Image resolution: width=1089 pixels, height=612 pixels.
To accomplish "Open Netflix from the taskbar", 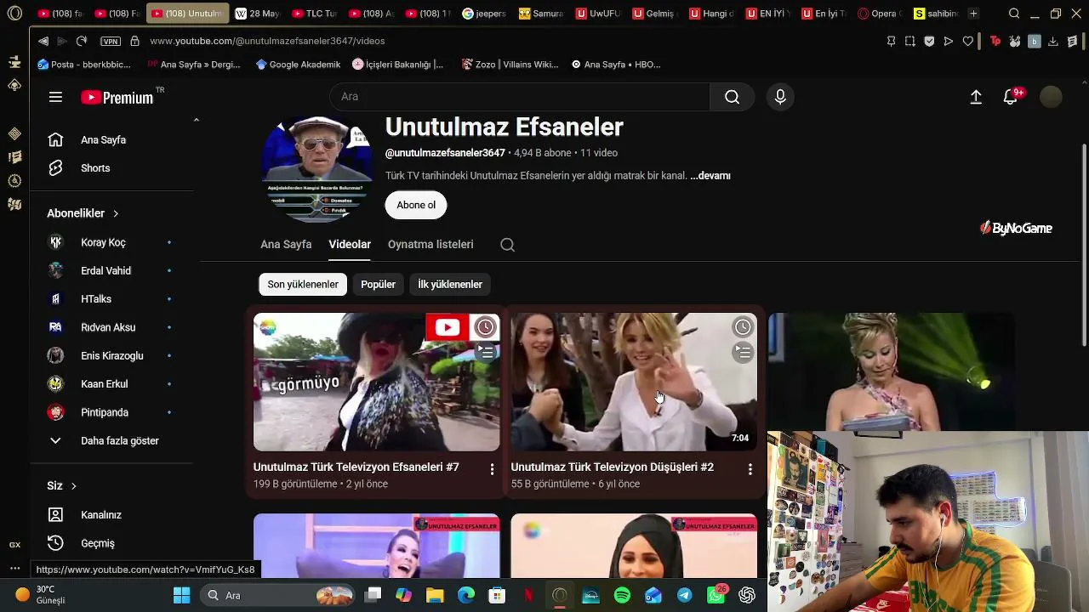I will (x=528, y=595).
